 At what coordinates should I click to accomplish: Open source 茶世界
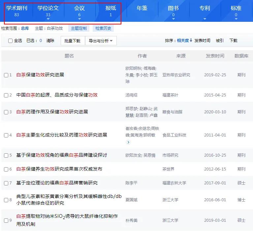coord(168,169)
